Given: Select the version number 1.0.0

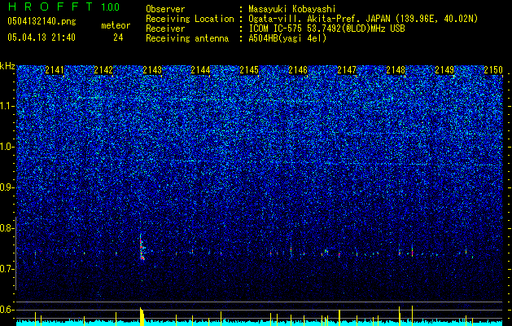Looking at the screenshot, I should (x=110, y=7).
